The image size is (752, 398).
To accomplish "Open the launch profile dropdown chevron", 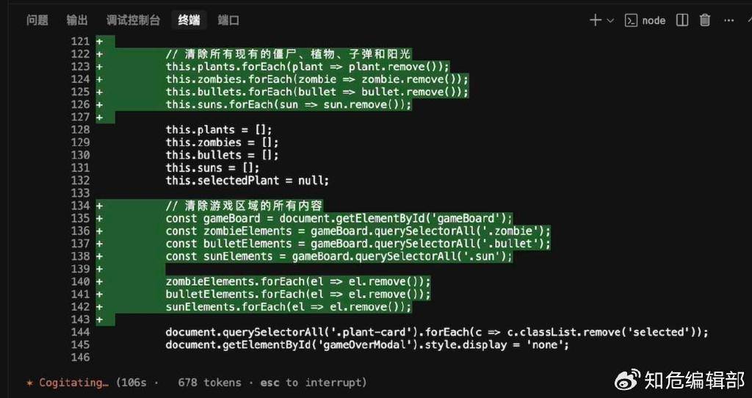I will pyautogui.click(x=610, y=20).
